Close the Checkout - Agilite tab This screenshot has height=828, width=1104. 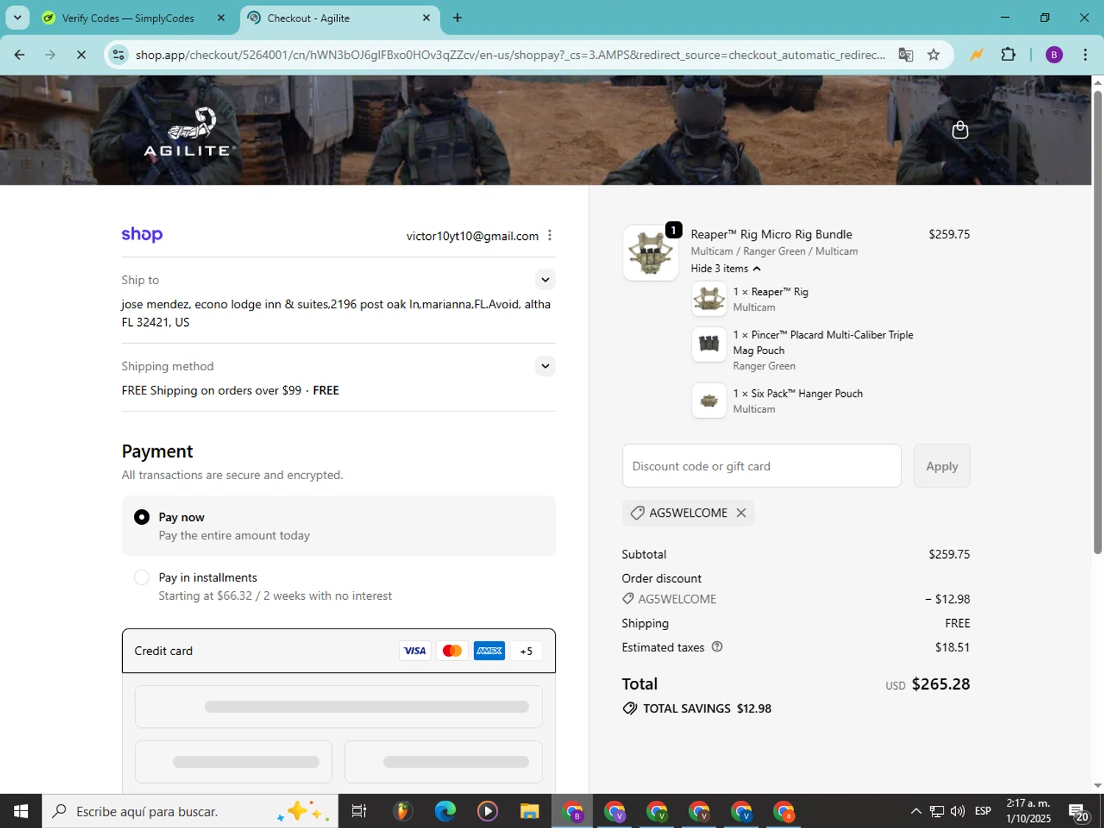tap(426, 18)
